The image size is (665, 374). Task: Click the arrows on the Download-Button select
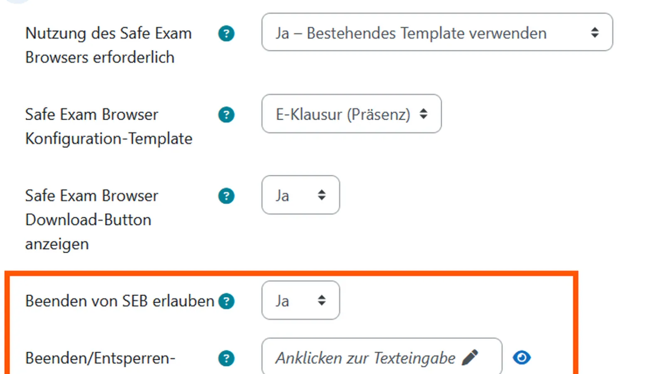[322, 195]
